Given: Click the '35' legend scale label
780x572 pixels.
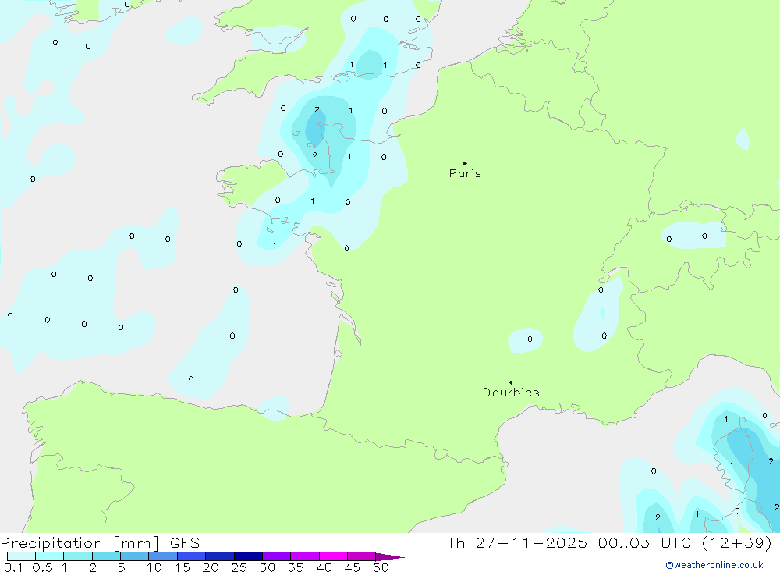Looking at the screenshot, I should pyautogui.click(x=296, y=567).
